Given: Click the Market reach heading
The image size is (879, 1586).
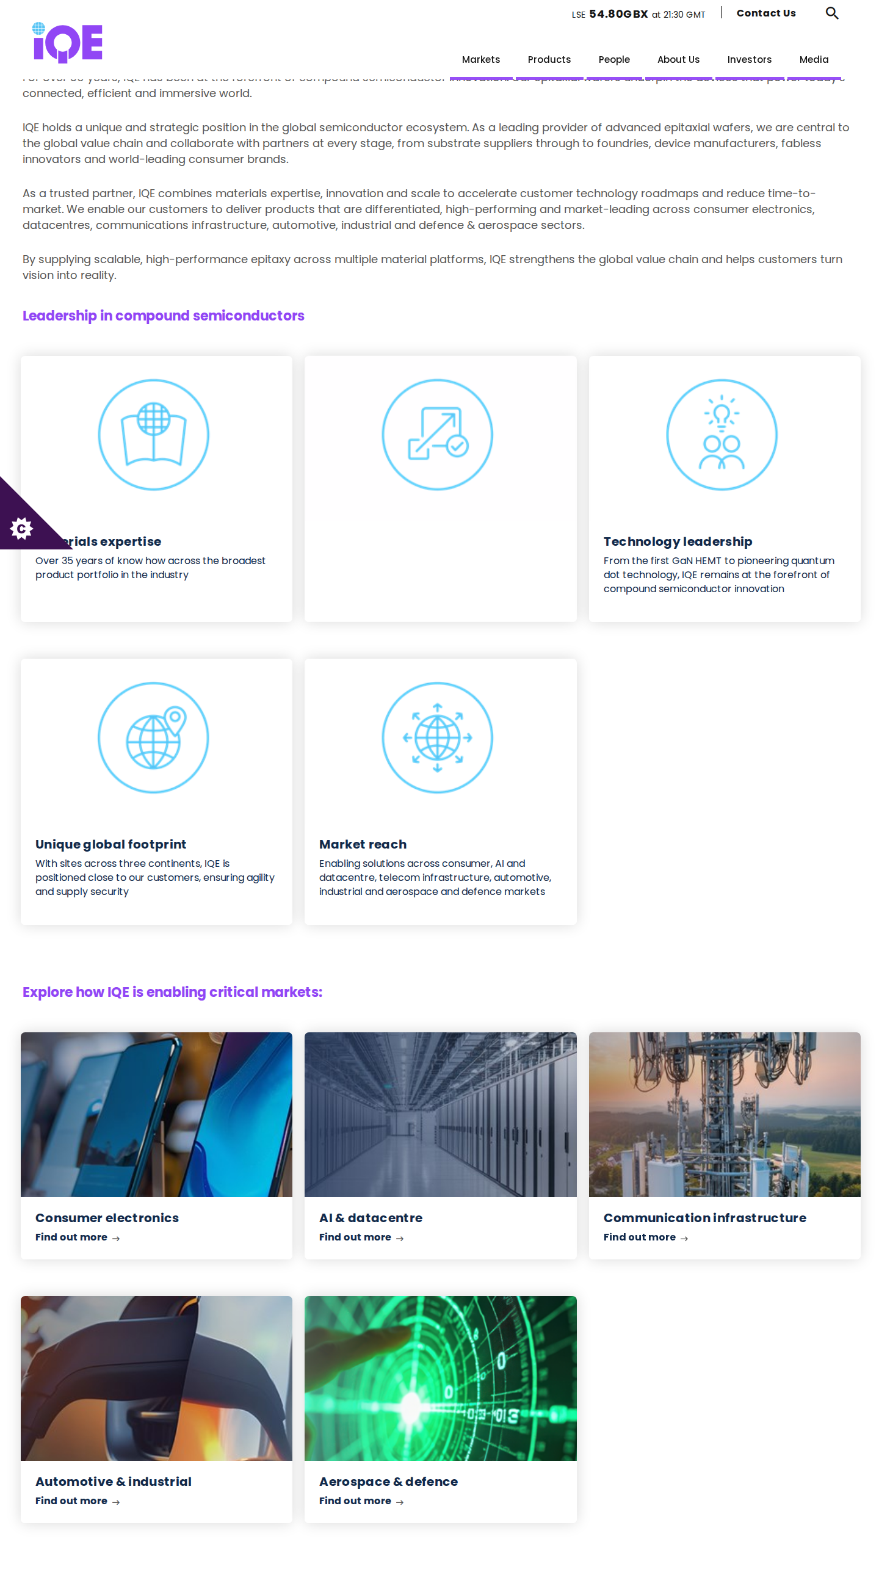Looking at the screenshot, I should click(x=363, y=844).
